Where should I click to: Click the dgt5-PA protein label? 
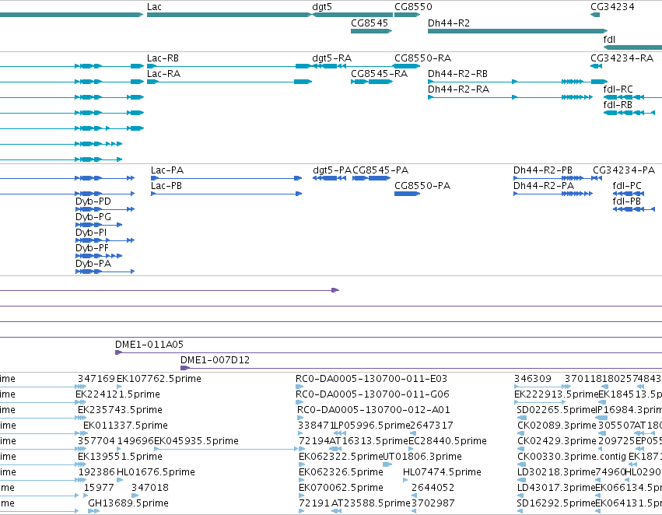(x=332, y=170)
